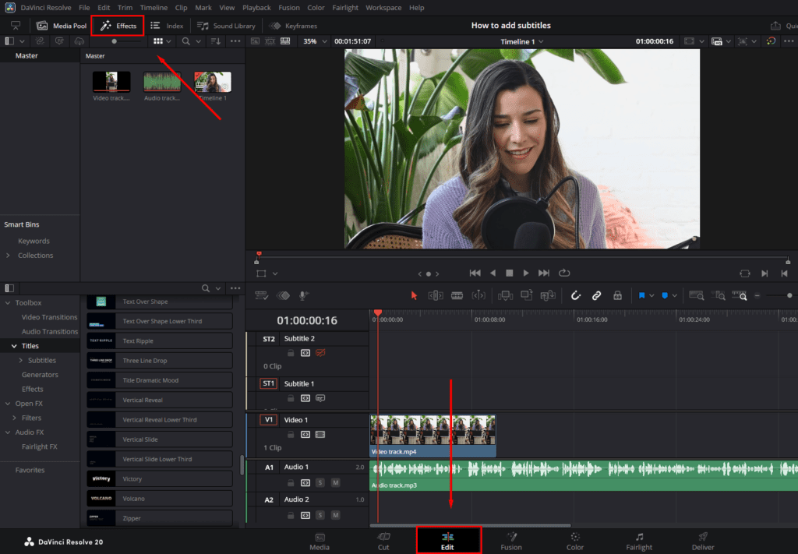Screen dimensions: 798x554
Task: Open the Sound Library panel
Action: point(225,25)
